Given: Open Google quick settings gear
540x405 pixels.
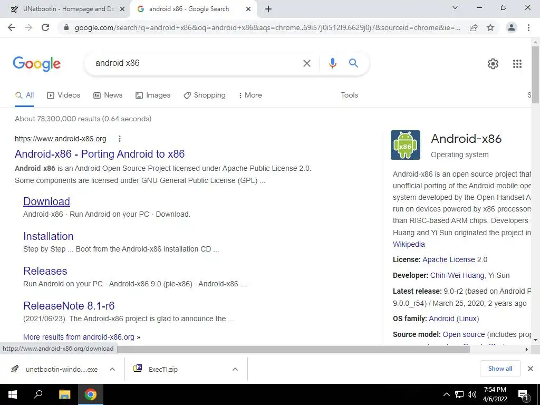Looking at the screenshot, I should pos(493,64).
